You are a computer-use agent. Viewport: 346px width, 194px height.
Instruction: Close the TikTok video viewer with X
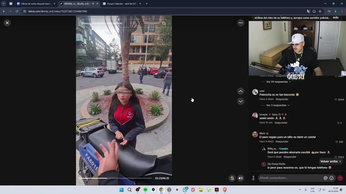pyautogui.click(x=7, y=23)
